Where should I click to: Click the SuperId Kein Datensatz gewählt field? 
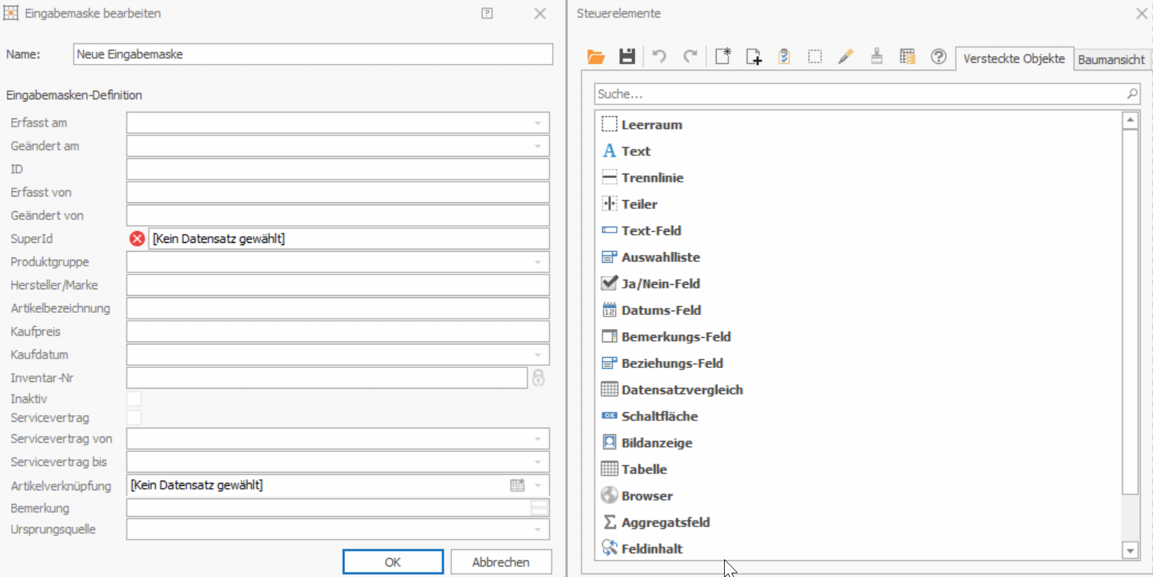click(x=349, y=238)
